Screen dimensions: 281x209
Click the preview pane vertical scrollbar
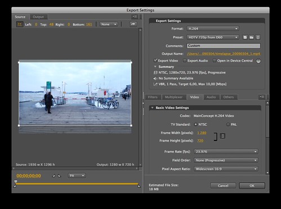coord(140,97)
